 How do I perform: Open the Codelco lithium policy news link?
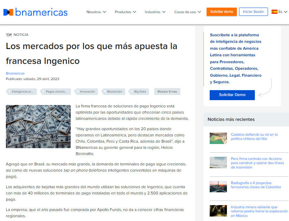click(254, 136)
